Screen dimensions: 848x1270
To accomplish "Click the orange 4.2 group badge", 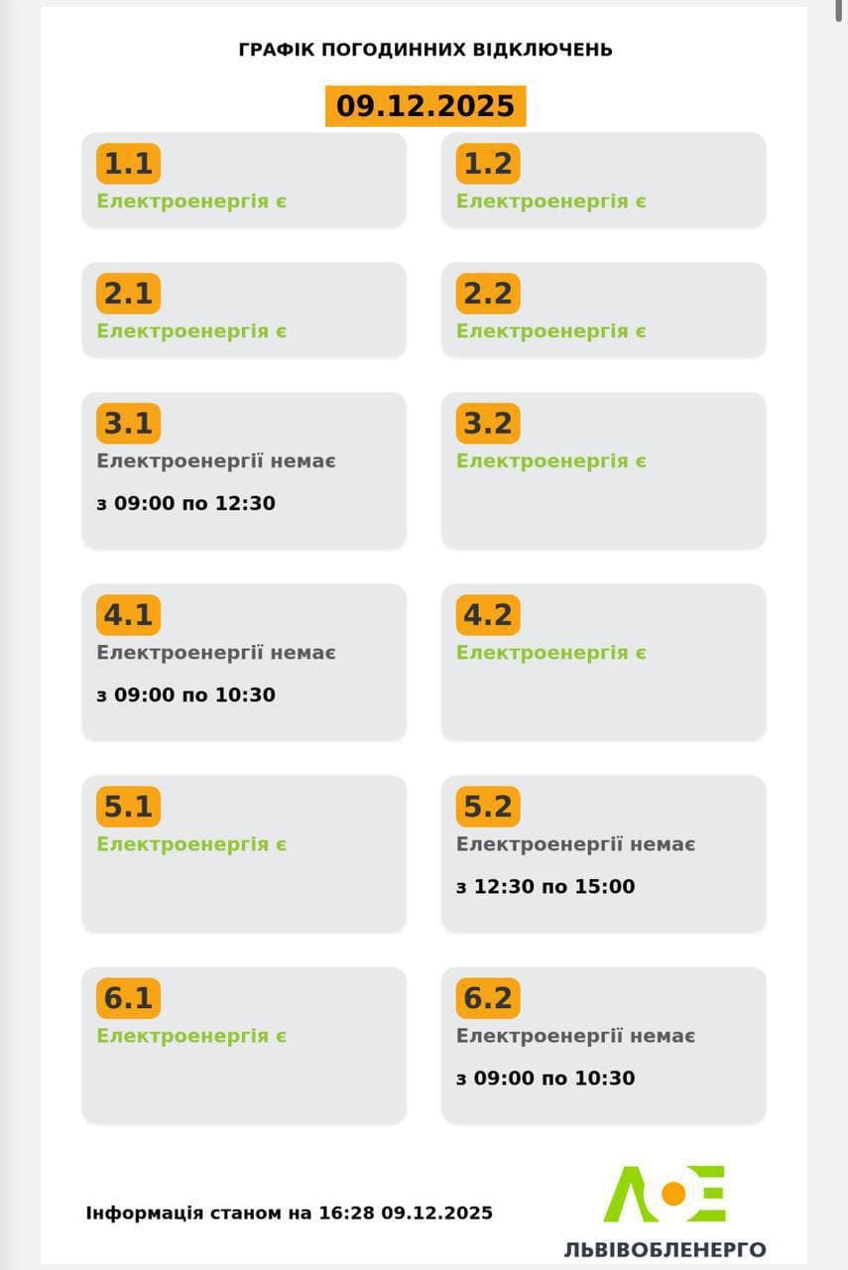I will pyautogui.click(x=488, y=615).
